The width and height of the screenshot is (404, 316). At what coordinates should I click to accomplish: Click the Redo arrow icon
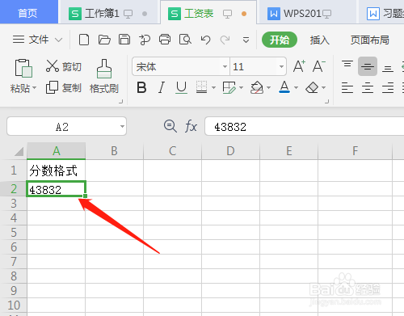[225, 40]
